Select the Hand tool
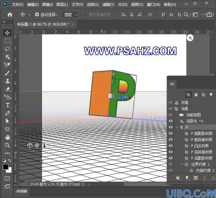Screen dimensions: 216x198 (x=7, y=137)
